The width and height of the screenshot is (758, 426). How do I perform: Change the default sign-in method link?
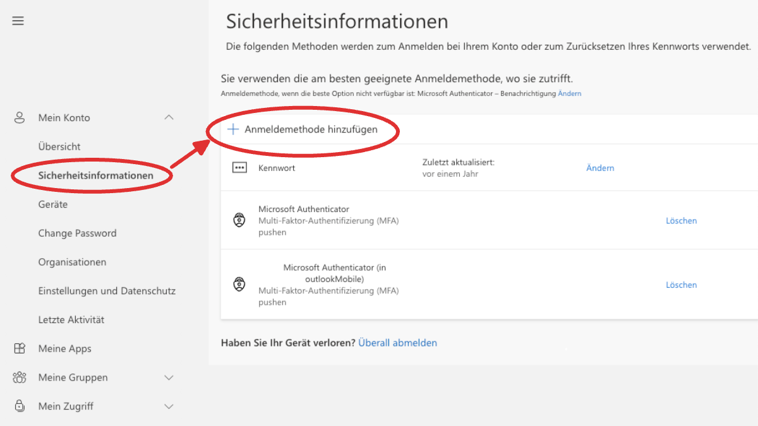(569, 93)
